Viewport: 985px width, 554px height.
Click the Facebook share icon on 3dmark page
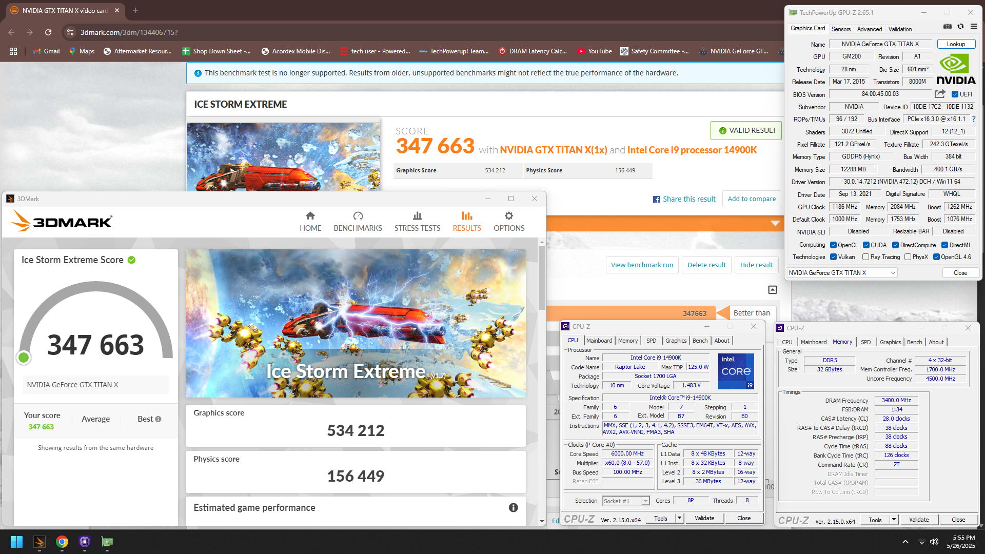pos(656,200)
